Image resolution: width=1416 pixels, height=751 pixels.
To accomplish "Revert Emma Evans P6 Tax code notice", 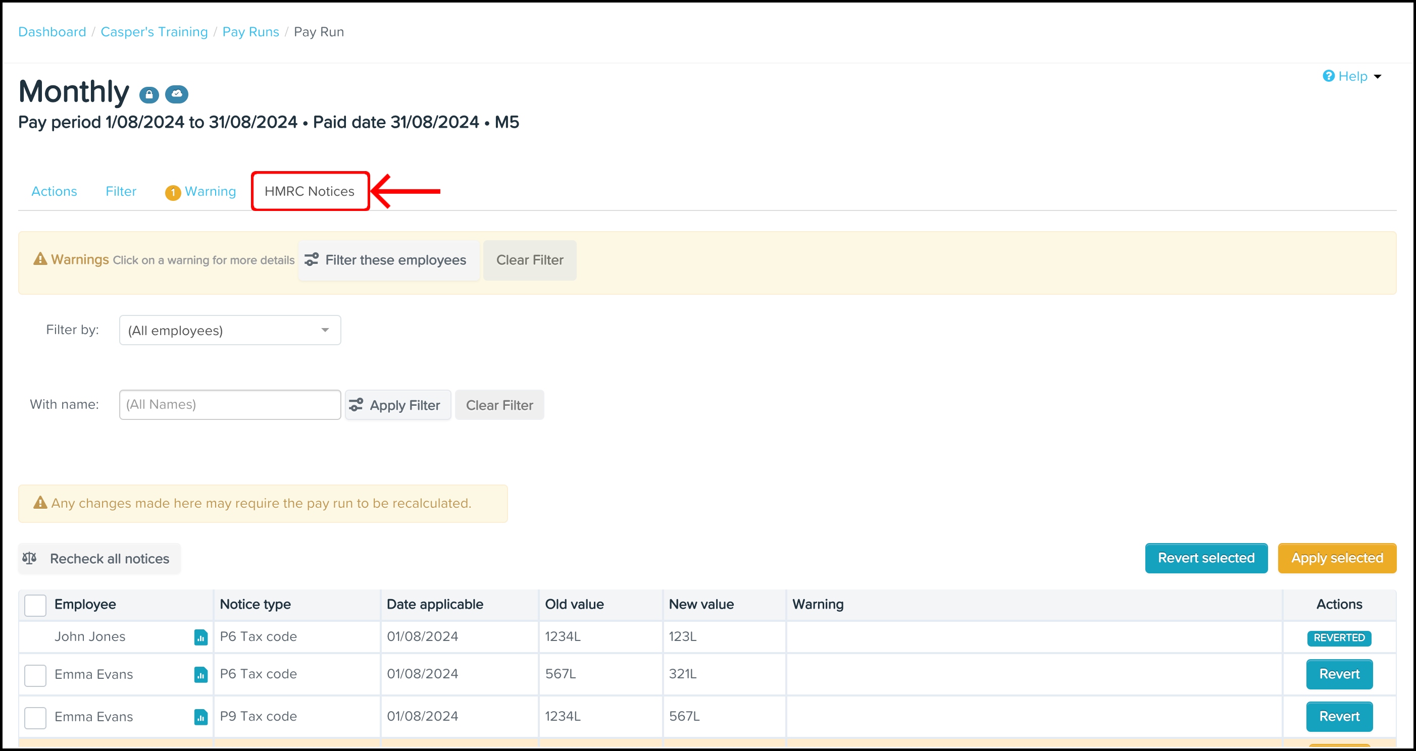I will pos(1339,674).
